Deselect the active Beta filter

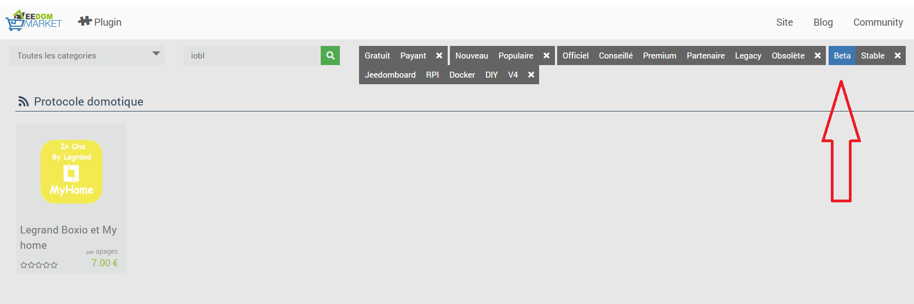tap(842, 56)
